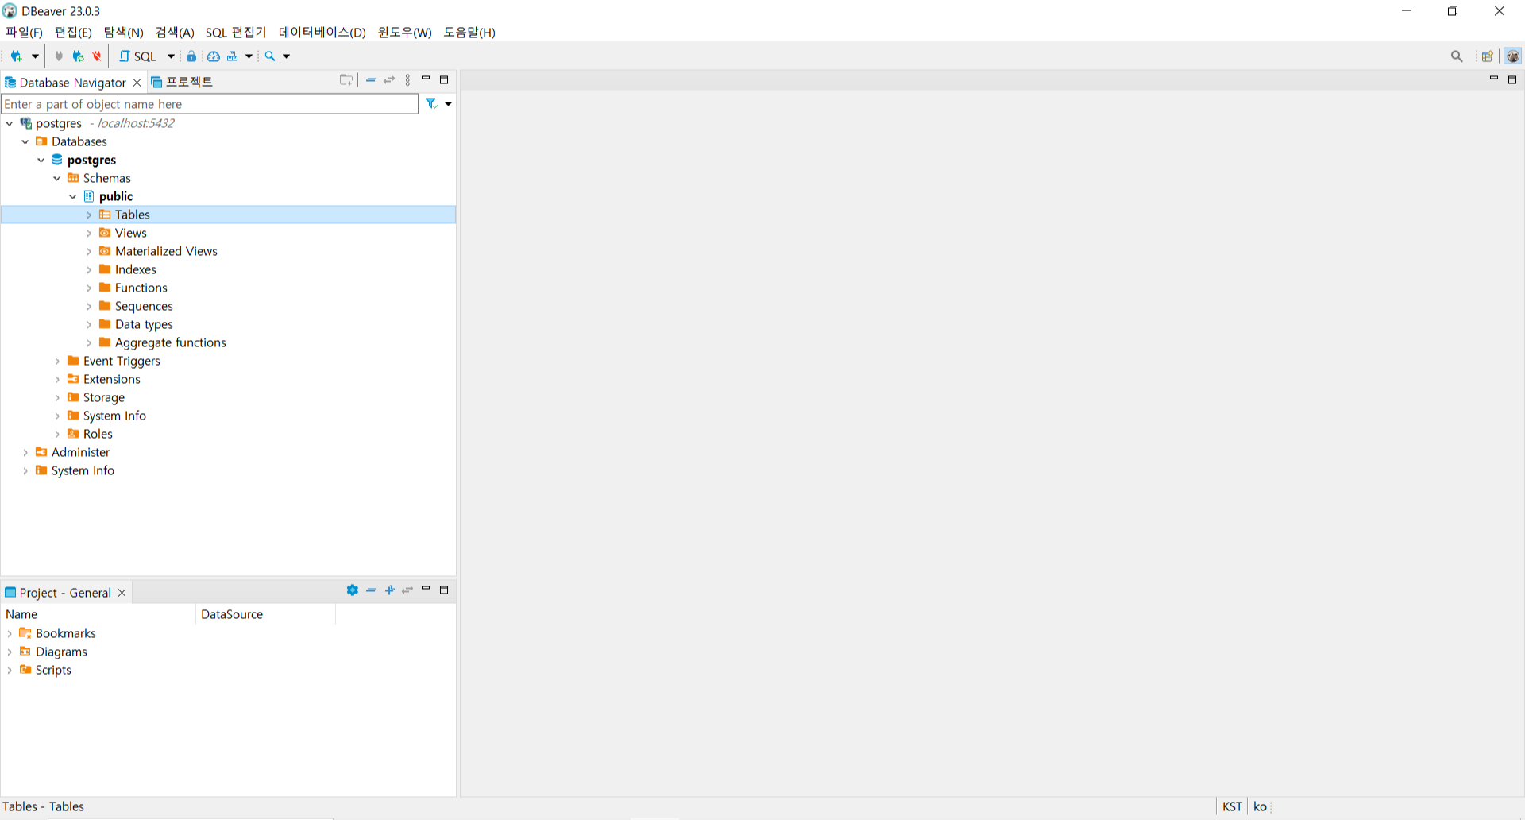Screen dimensions: 1525x820
Task: Click the Open Perspective icon at top right
Action: pos(1487,56)
